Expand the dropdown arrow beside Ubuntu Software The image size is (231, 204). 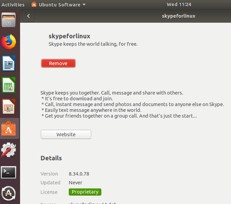[84, 5]
